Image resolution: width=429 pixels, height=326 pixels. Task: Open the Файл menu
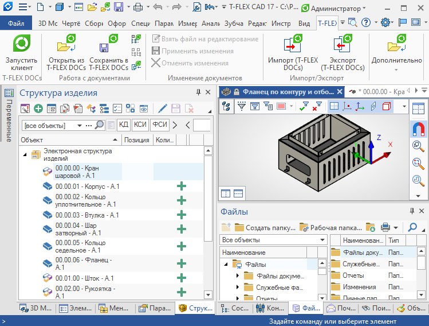(16, 24)
